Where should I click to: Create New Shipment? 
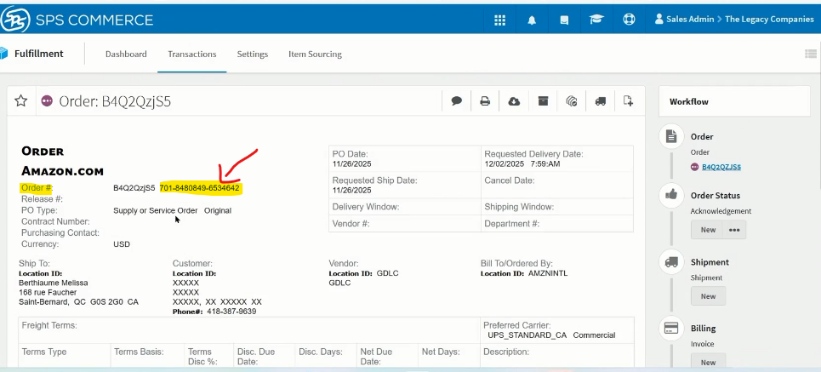(708, 296)
